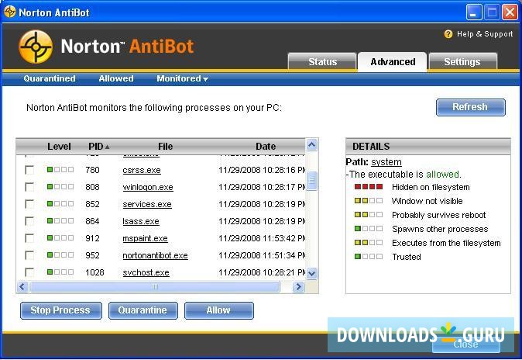Open the nortonantibot.exe file link
Viewport: 522px width, 360px height.
coord(155,255)
